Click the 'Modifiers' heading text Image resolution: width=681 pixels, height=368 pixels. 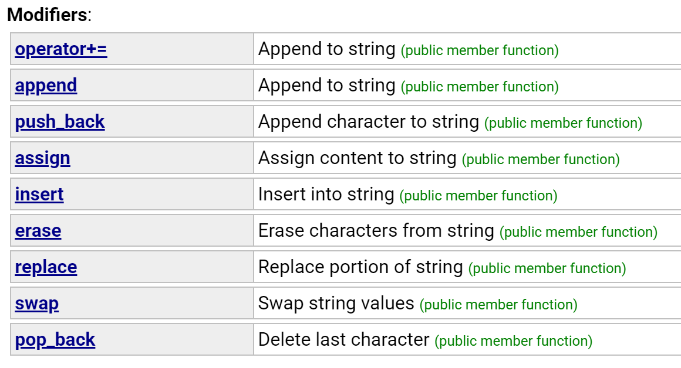click(47, 15)
